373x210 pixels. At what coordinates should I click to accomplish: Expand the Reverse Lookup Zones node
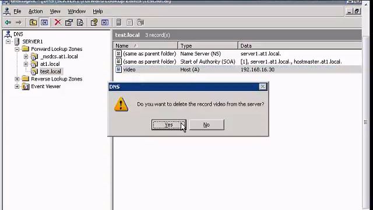click(17, 79)
